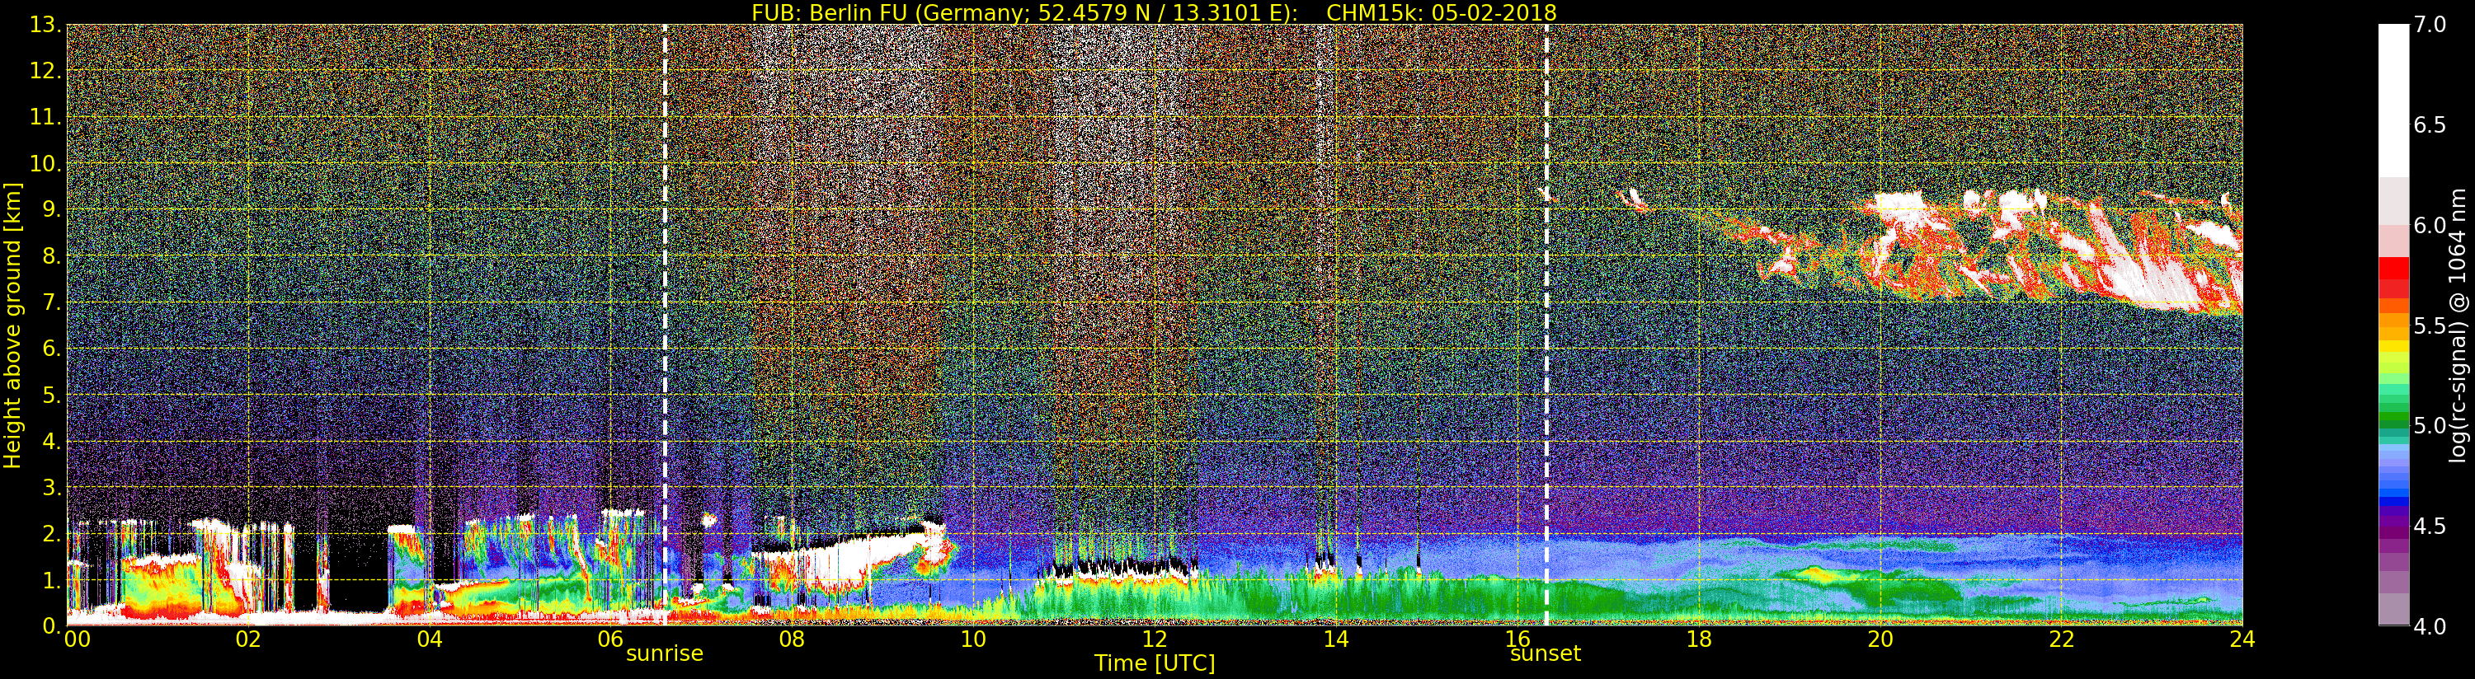This screenshot has height=679, width=2475.
Task: Click the 'Height above ground [km]' axis label
Action: [12, 325]
